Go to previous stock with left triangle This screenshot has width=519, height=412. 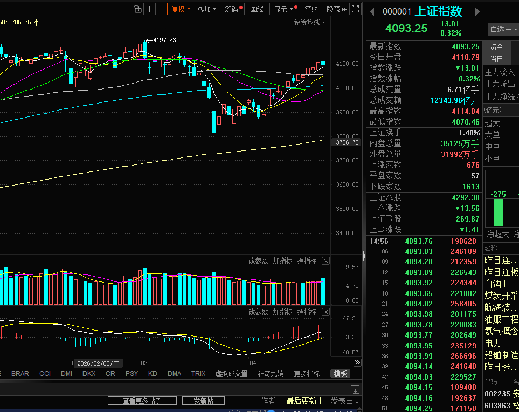coord(372,11)
